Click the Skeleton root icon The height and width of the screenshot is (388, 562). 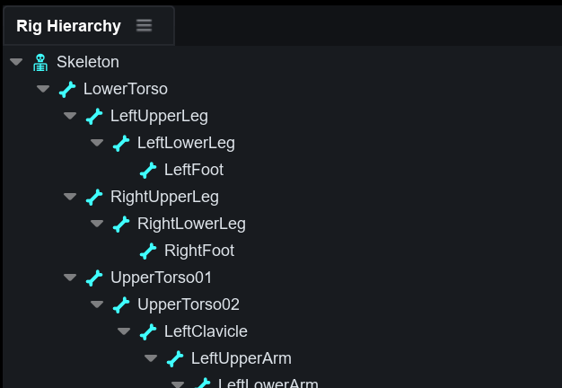[x=40, y=62]
